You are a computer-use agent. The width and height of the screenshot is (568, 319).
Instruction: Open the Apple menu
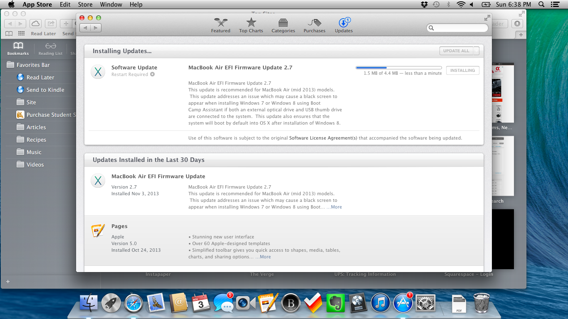pyautogui.click(x=11, y=5)
